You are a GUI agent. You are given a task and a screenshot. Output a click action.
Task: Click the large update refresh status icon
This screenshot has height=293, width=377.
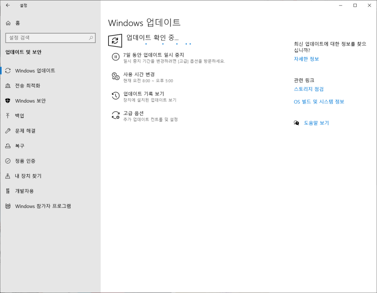tap(115, 41)
